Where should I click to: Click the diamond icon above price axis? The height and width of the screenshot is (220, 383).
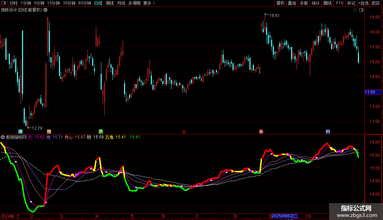[x=355, y=10]
